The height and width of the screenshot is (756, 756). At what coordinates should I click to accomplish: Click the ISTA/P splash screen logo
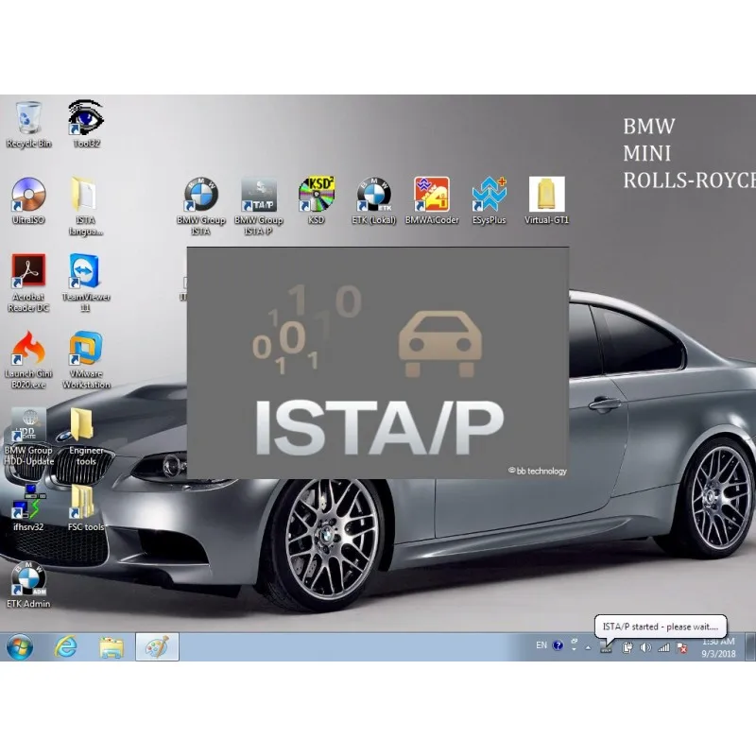point(379,428)
